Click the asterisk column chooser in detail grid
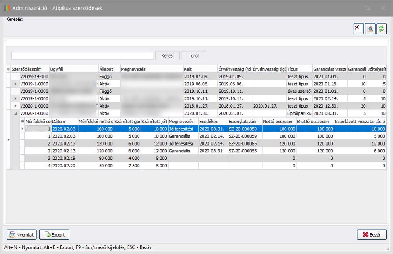The image size is (393, 254). (x=22, y=121)
